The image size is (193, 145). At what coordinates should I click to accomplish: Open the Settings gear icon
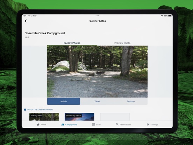pos(148,125)
